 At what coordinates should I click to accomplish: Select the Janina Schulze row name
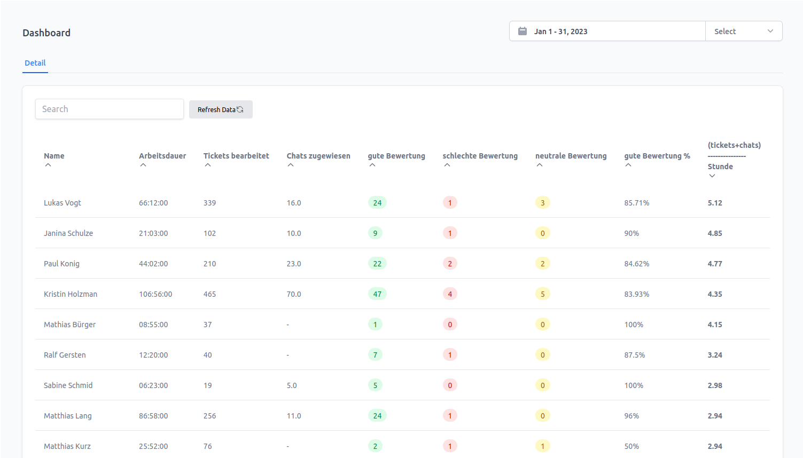68,233
